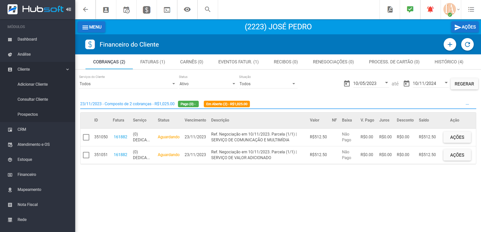Viewport: 481px width, 232px height.
Task: Open the Rede module
Action: 38,220
